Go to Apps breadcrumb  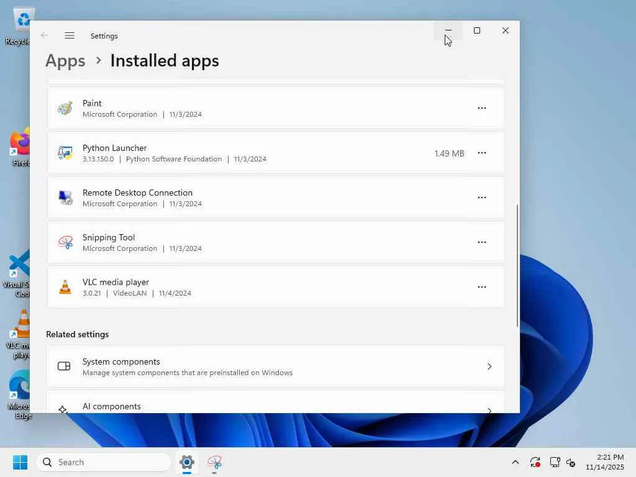coord(65,61)
